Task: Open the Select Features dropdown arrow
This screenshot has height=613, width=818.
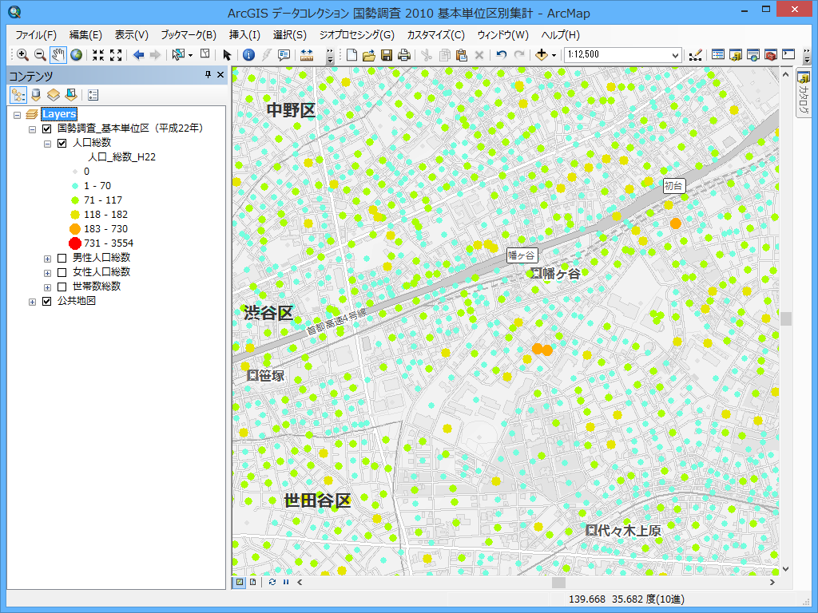Action: pos(190,55)
